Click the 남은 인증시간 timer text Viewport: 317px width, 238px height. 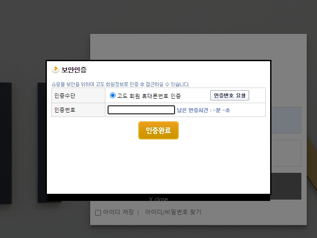click(204, 110)
